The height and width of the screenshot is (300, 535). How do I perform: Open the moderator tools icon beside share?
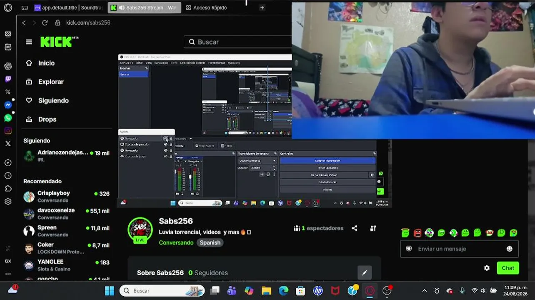pyautogui.click(x=373, y=228)
